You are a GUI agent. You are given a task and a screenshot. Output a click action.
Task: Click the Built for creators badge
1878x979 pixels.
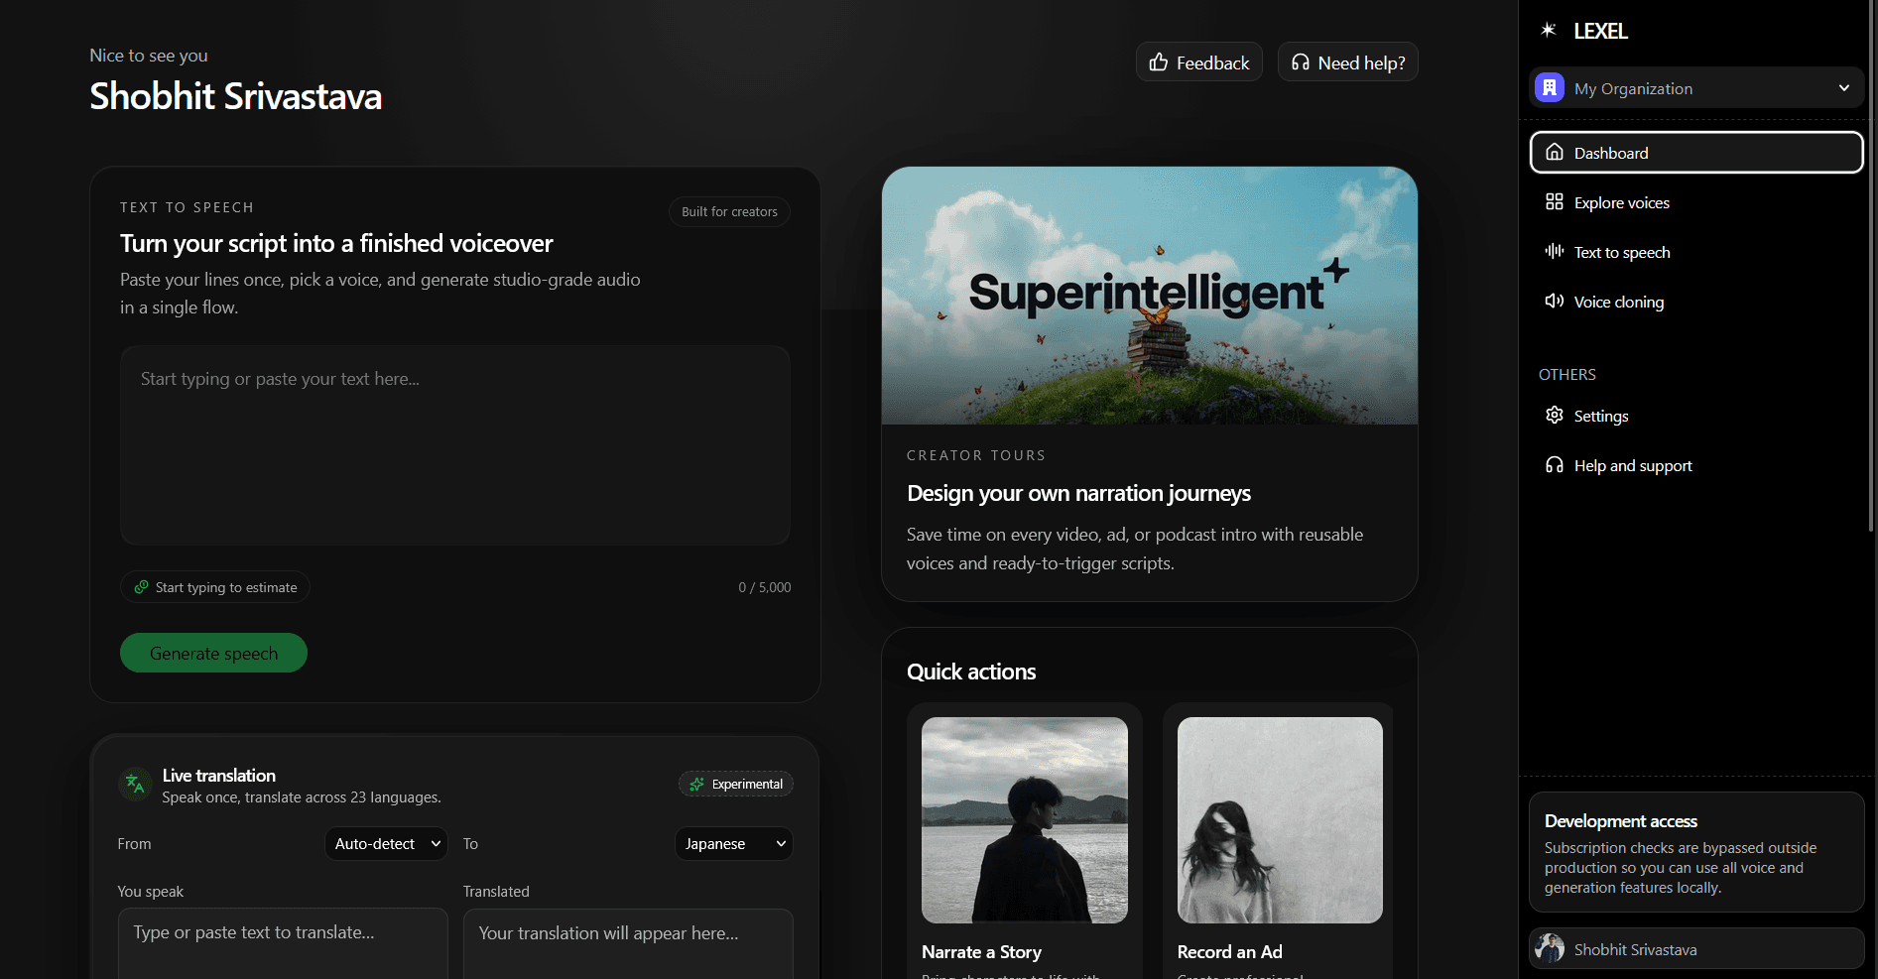729,211
